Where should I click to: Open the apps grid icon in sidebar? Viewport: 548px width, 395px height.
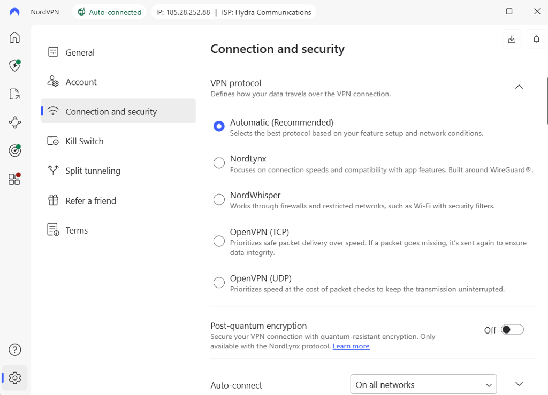tap(14, 179)
